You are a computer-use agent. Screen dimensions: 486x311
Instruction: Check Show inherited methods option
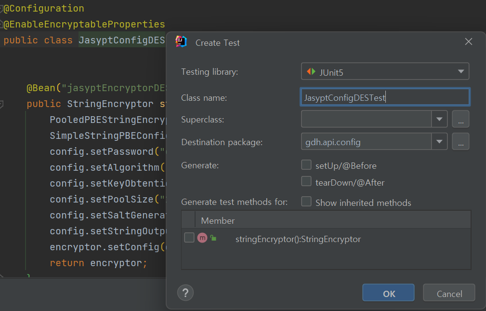[306, 202]
